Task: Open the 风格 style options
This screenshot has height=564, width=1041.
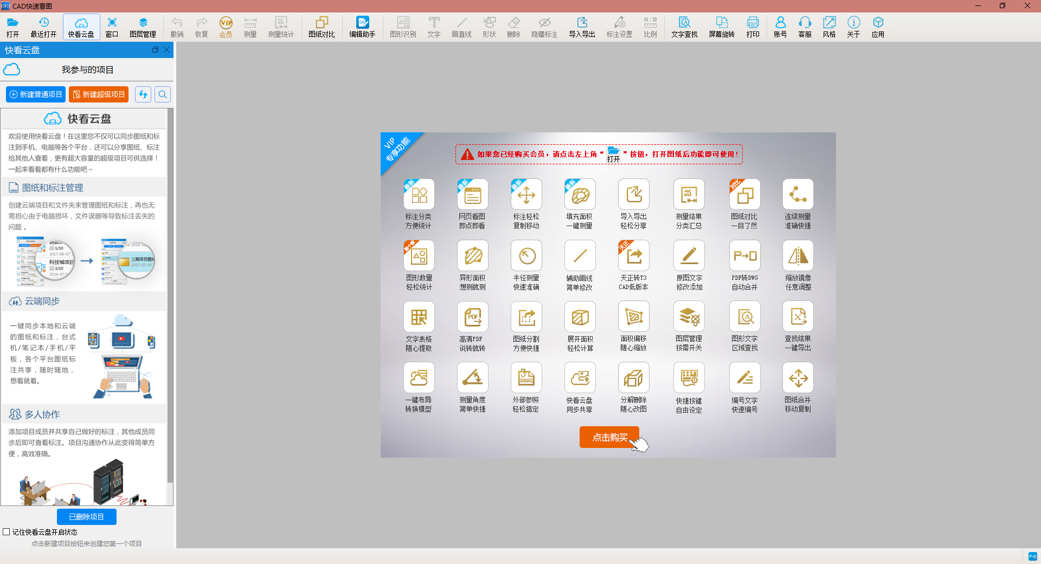Action: 829,27
